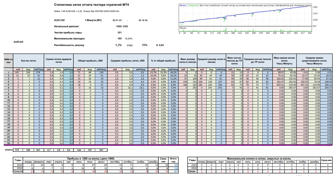Click the "Рентабельность (месяц)" label
Screen dimensions: 336x176
point(70,45)
